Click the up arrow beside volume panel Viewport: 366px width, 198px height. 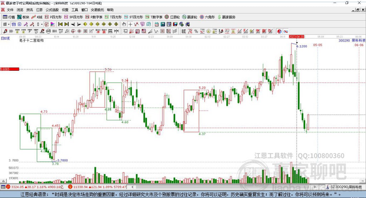click(x=3, y=181)
